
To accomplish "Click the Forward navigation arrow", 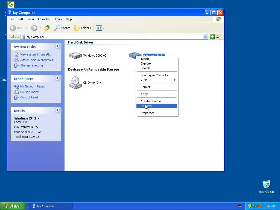I will (34, 28).
